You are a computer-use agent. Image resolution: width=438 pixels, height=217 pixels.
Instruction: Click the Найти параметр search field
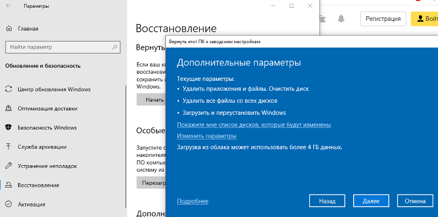[x=63, y=47]
